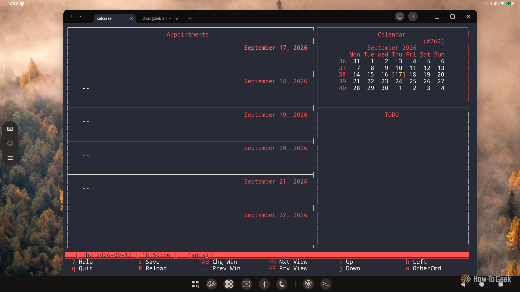
Task: Click the Help shortcut hint
Action: (x=82, y=262)
